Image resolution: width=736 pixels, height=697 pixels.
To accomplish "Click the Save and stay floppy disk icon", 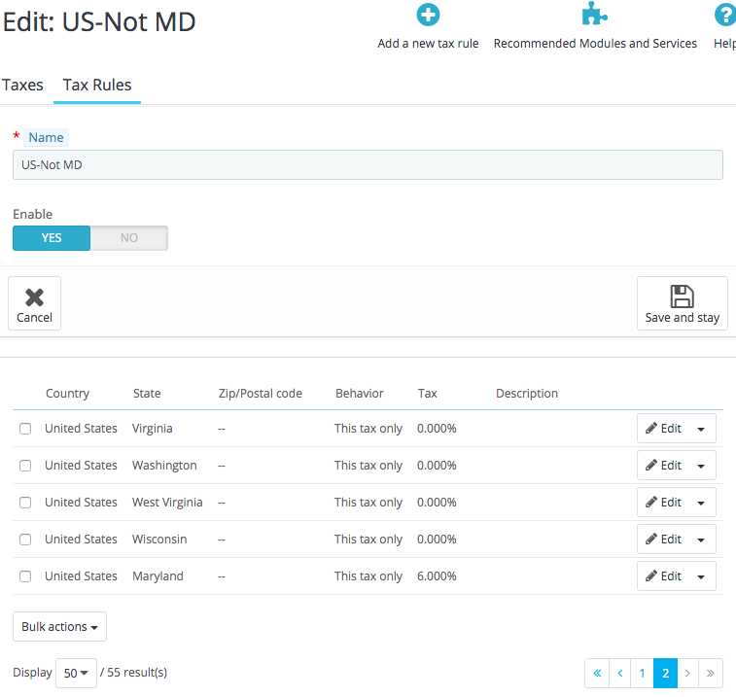I will [682, 296].
